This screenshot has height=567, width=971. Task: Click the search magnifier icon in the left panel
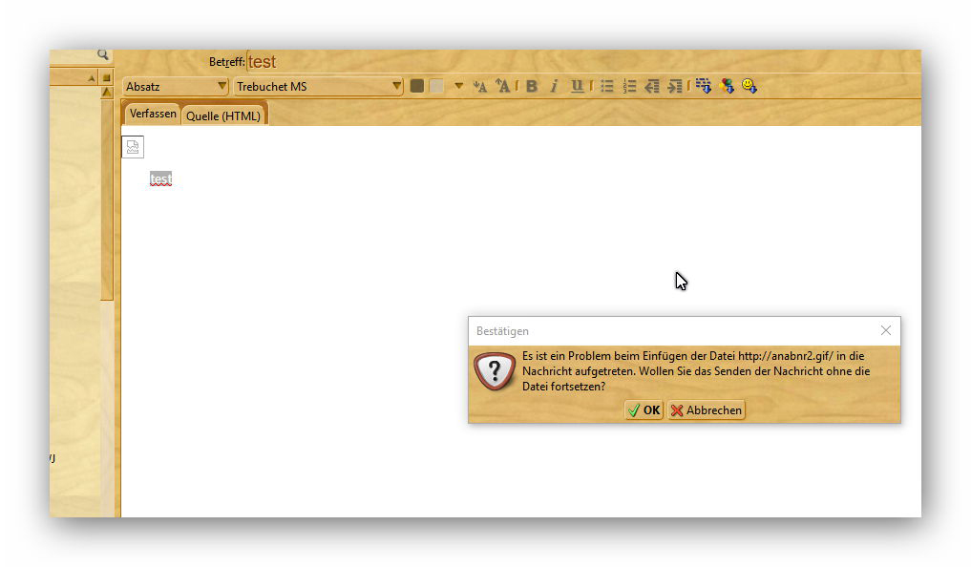click(x=103, y=54)
